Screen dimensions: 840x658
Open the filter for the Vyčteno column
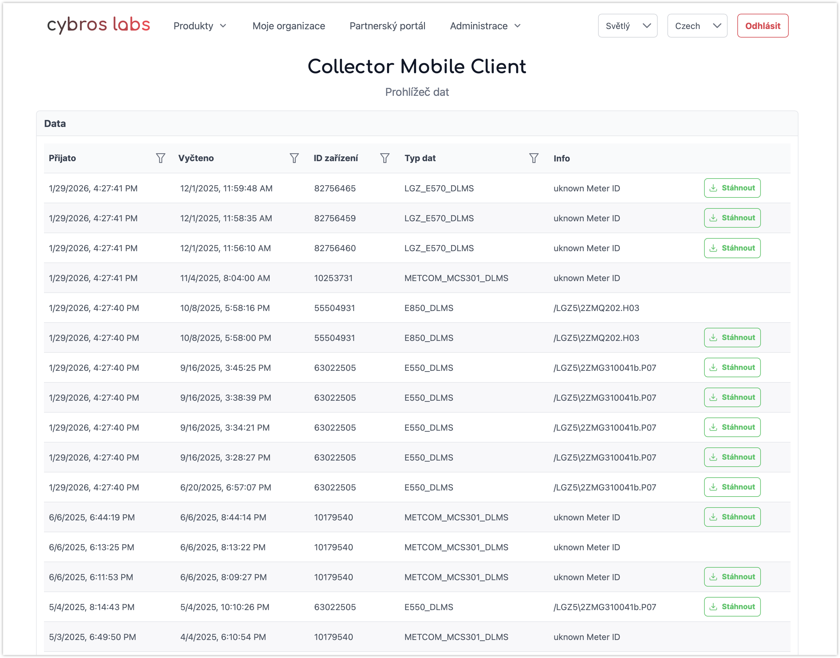click(294, 158)
